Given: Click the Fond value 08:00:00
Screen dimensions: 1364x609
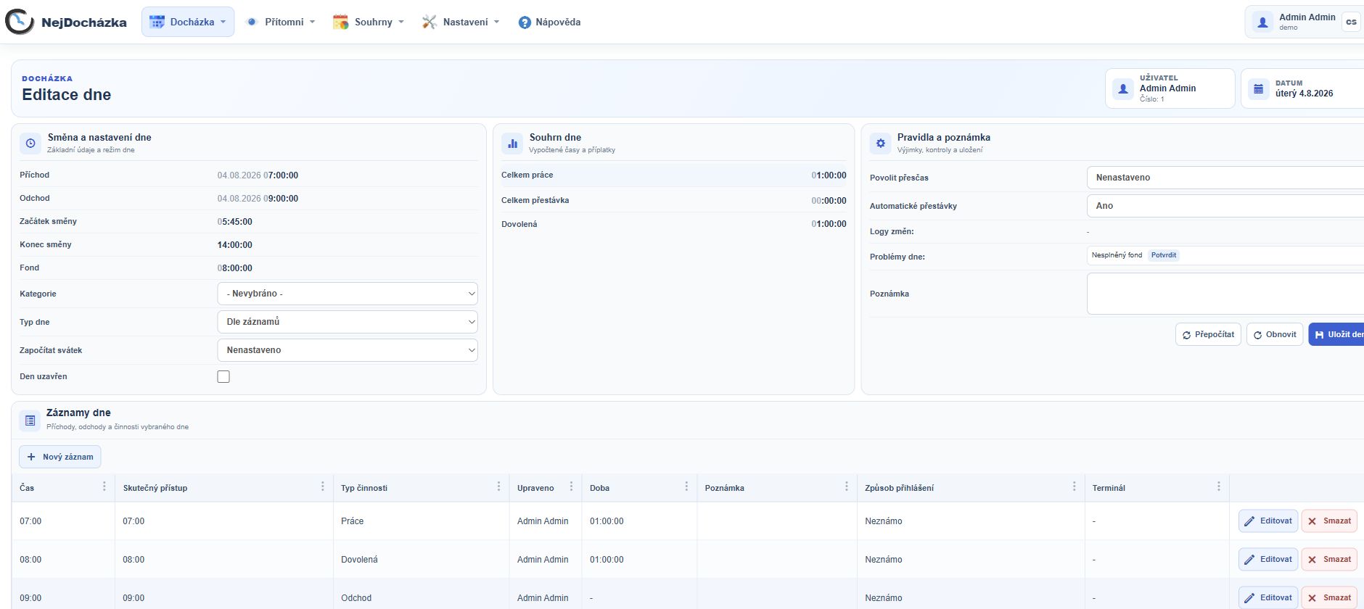Looking at the screenshot, I should [235, 268].
